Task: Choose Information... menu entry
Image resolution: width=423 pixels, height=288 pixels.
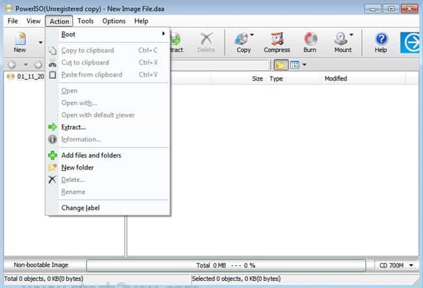Action: pos(108,139)
